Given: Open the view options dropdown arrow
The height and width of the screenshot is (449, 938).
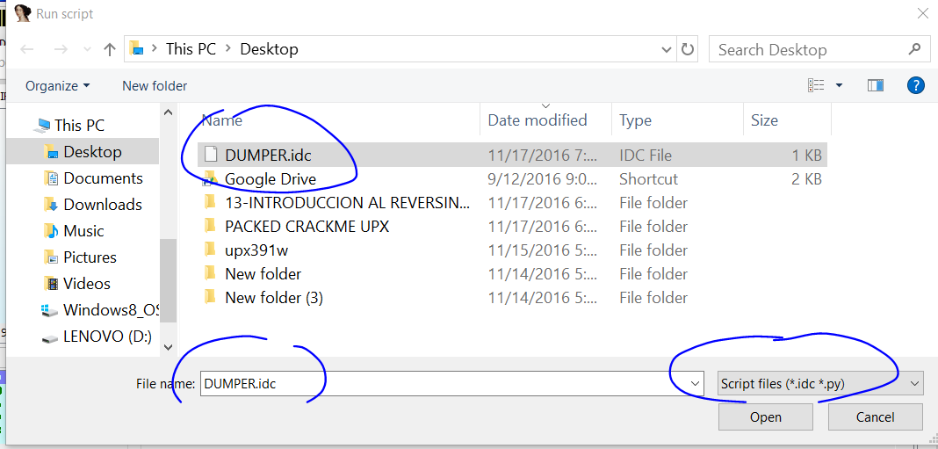Looking at the screenshot, I should pos(839,85).
